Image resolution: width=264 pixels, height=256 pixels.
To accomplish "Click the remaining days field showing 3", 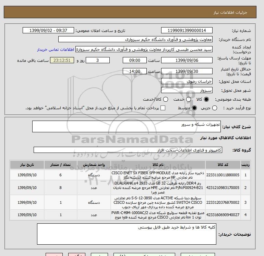I will [98, 60].
